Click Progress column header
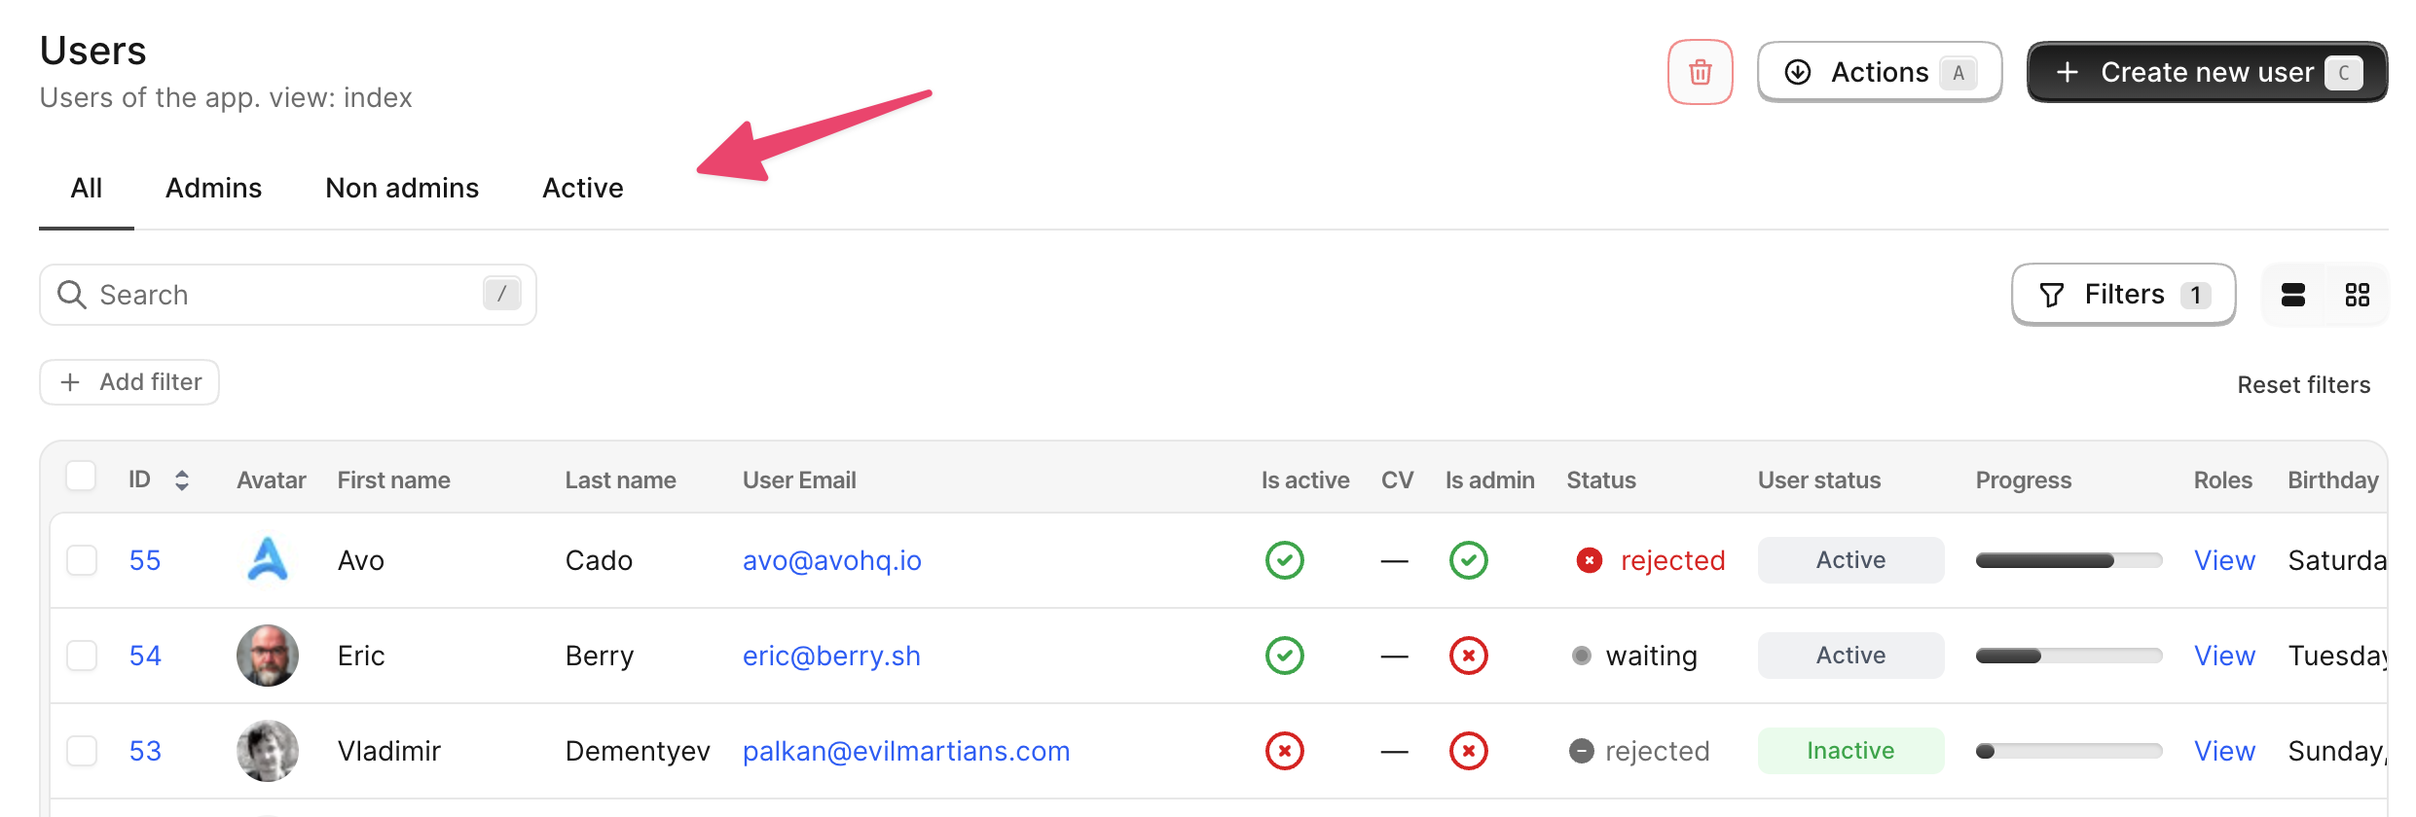The width and height of the screenshot is (2416, 817). (2023, 480)
